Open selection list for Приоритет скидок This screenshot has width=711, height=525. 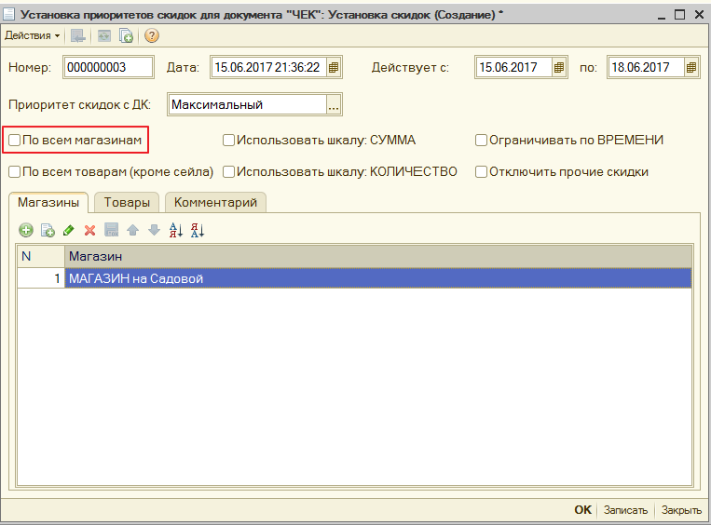pyautogui.click(x=334, y=104)
